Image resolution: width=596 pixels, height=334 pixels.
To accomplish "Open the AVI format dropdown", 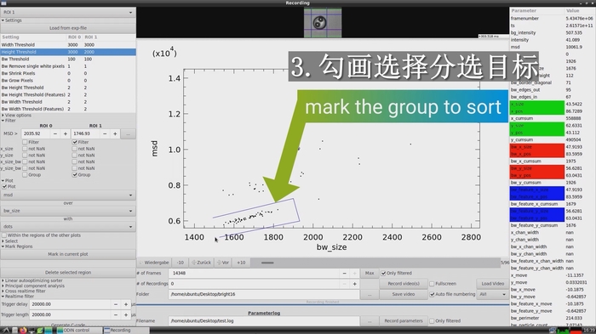I will tap(493, 294).
